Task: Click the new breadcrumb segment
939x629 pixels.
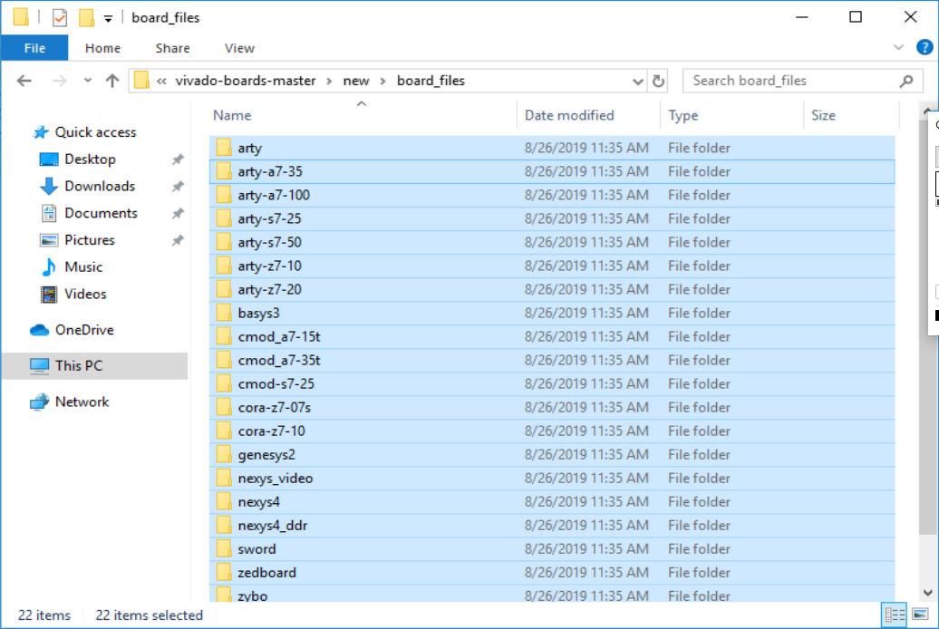Action: (355, 81)
